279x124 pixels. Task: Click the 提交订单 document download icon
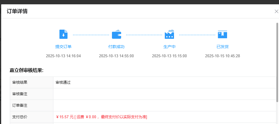point(63,34)
